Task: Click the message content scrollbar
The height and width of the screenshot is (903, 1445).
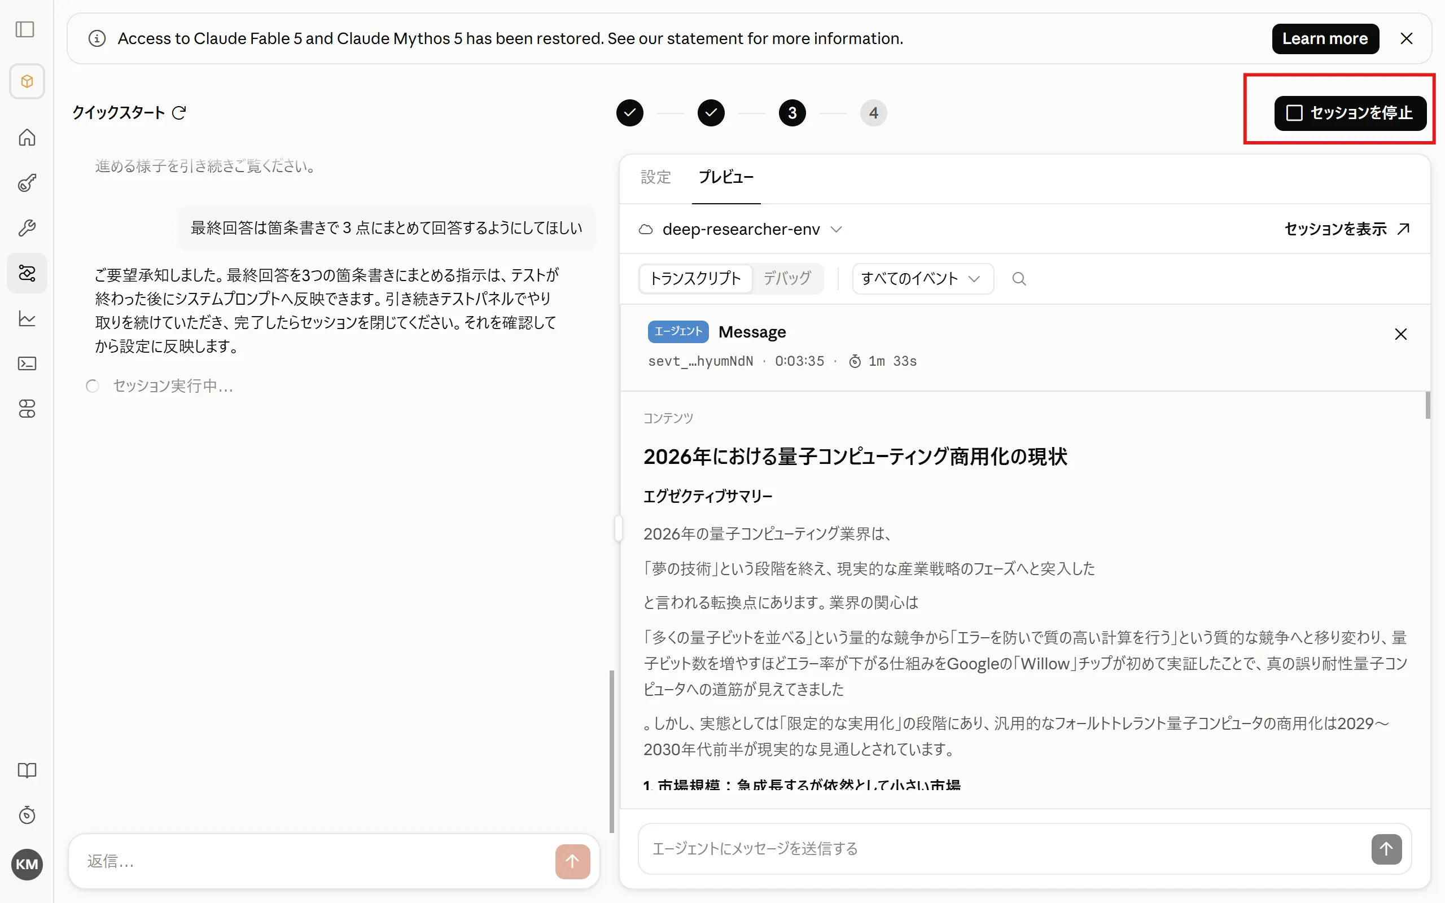Action: (1427, 405)
